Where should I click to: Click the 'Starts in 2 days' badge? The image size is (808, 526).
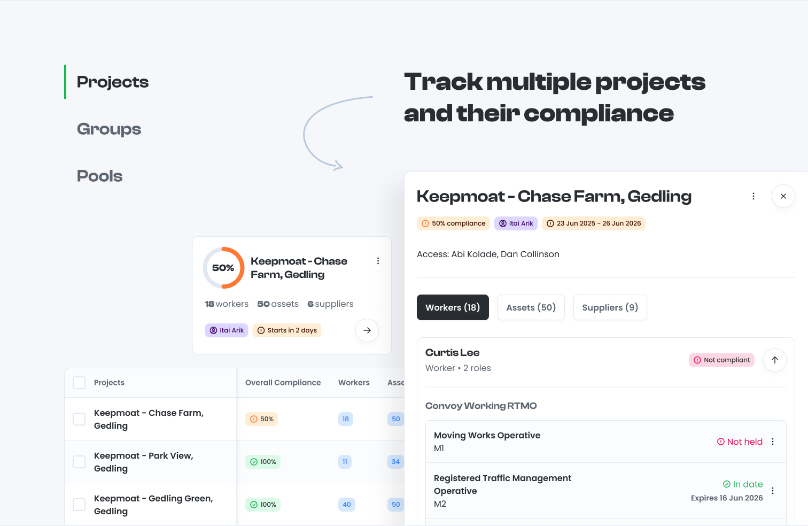coord(287,330)
